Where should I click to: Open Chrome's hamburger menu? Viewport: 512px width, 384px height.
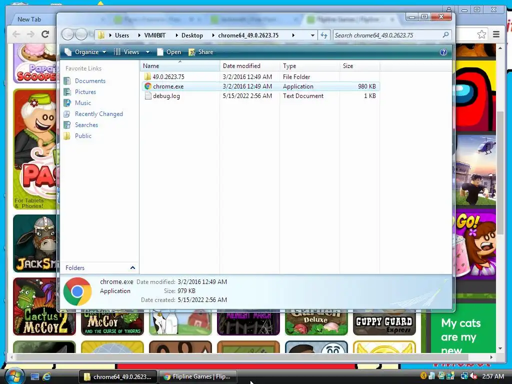click(496, 34)
